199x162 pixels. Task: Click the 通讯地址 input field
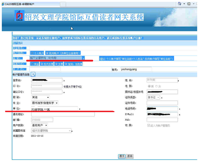(63, 114)
